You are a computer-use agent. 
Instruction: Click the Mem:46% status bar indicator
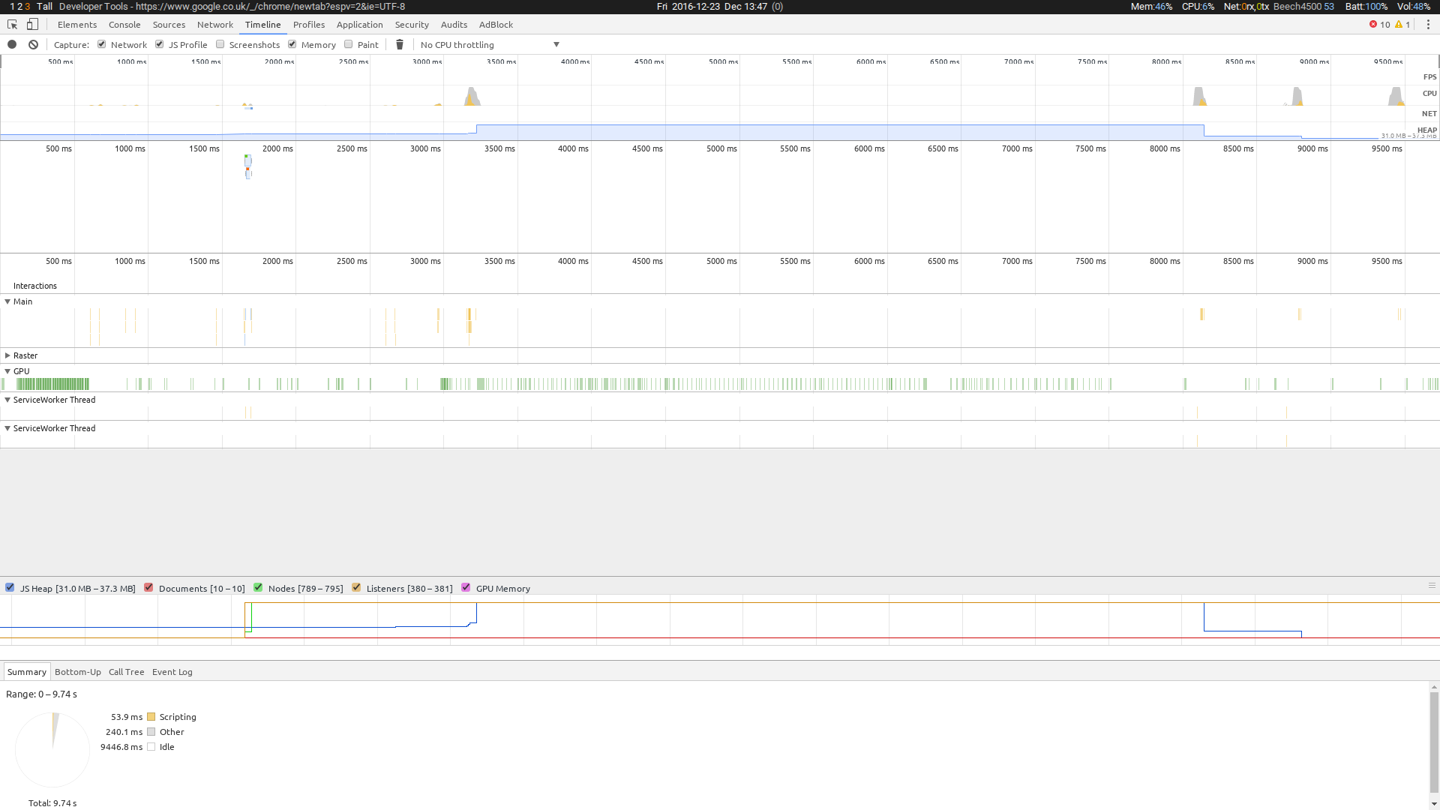click(x=1151, y=7)
